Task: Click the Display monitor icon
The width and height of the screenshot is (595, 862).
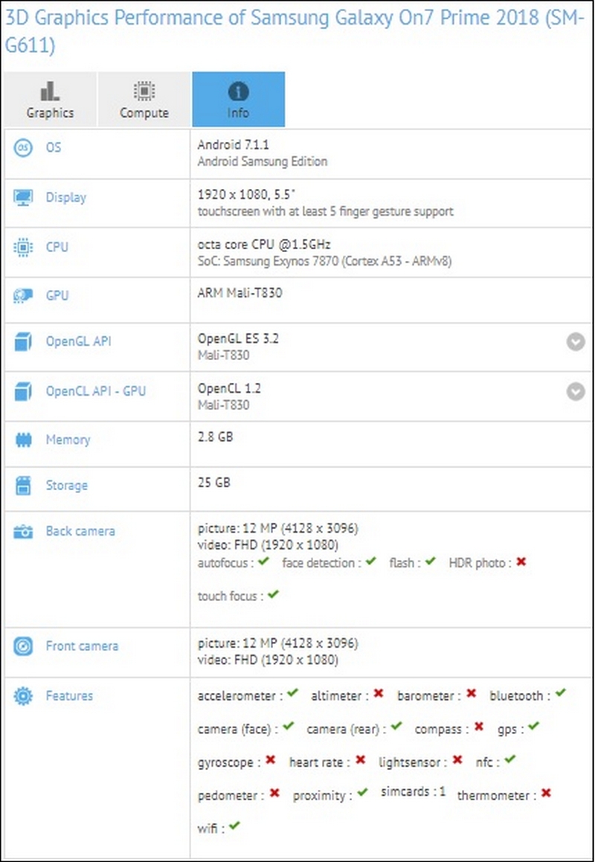Action: pos(23,197)
